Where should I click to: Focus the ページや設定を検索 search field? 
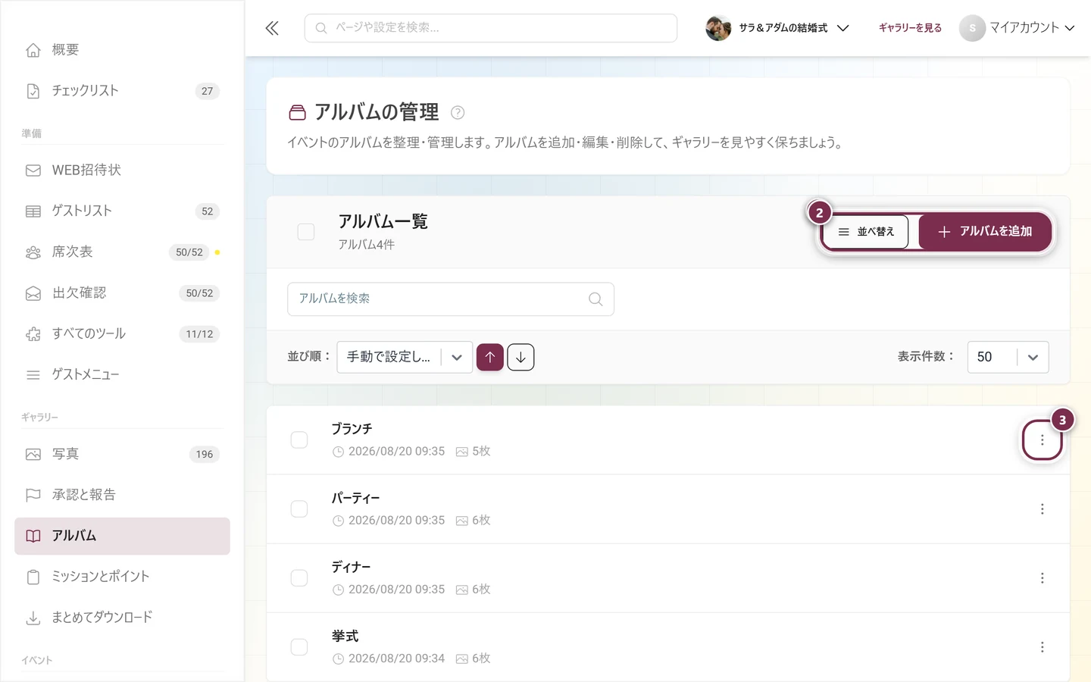491,28
